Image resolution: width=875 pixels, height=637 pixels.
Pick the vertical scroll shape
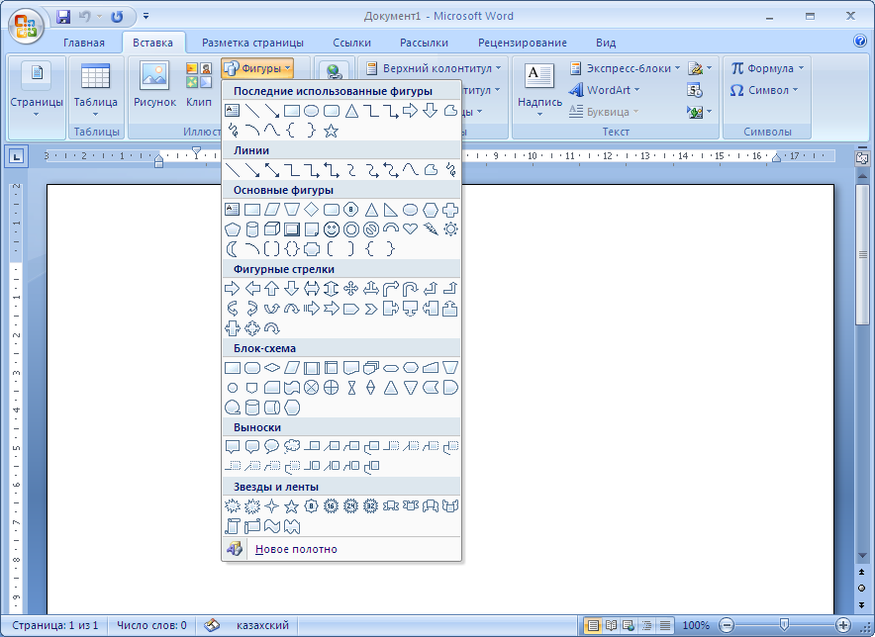click(233, 526)
